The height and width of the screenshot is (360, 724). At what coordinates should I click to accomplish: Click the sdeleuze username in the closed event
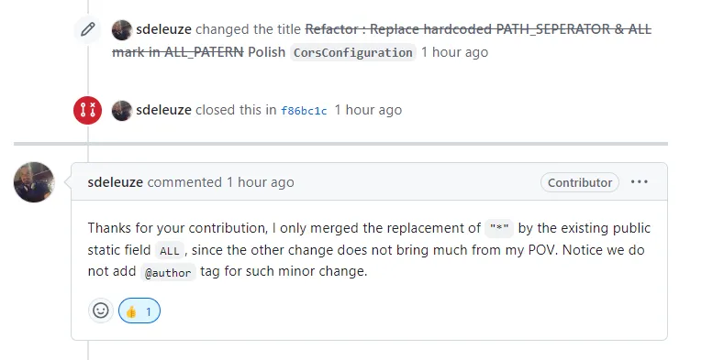pyautogui.click(x=164, y=110)
